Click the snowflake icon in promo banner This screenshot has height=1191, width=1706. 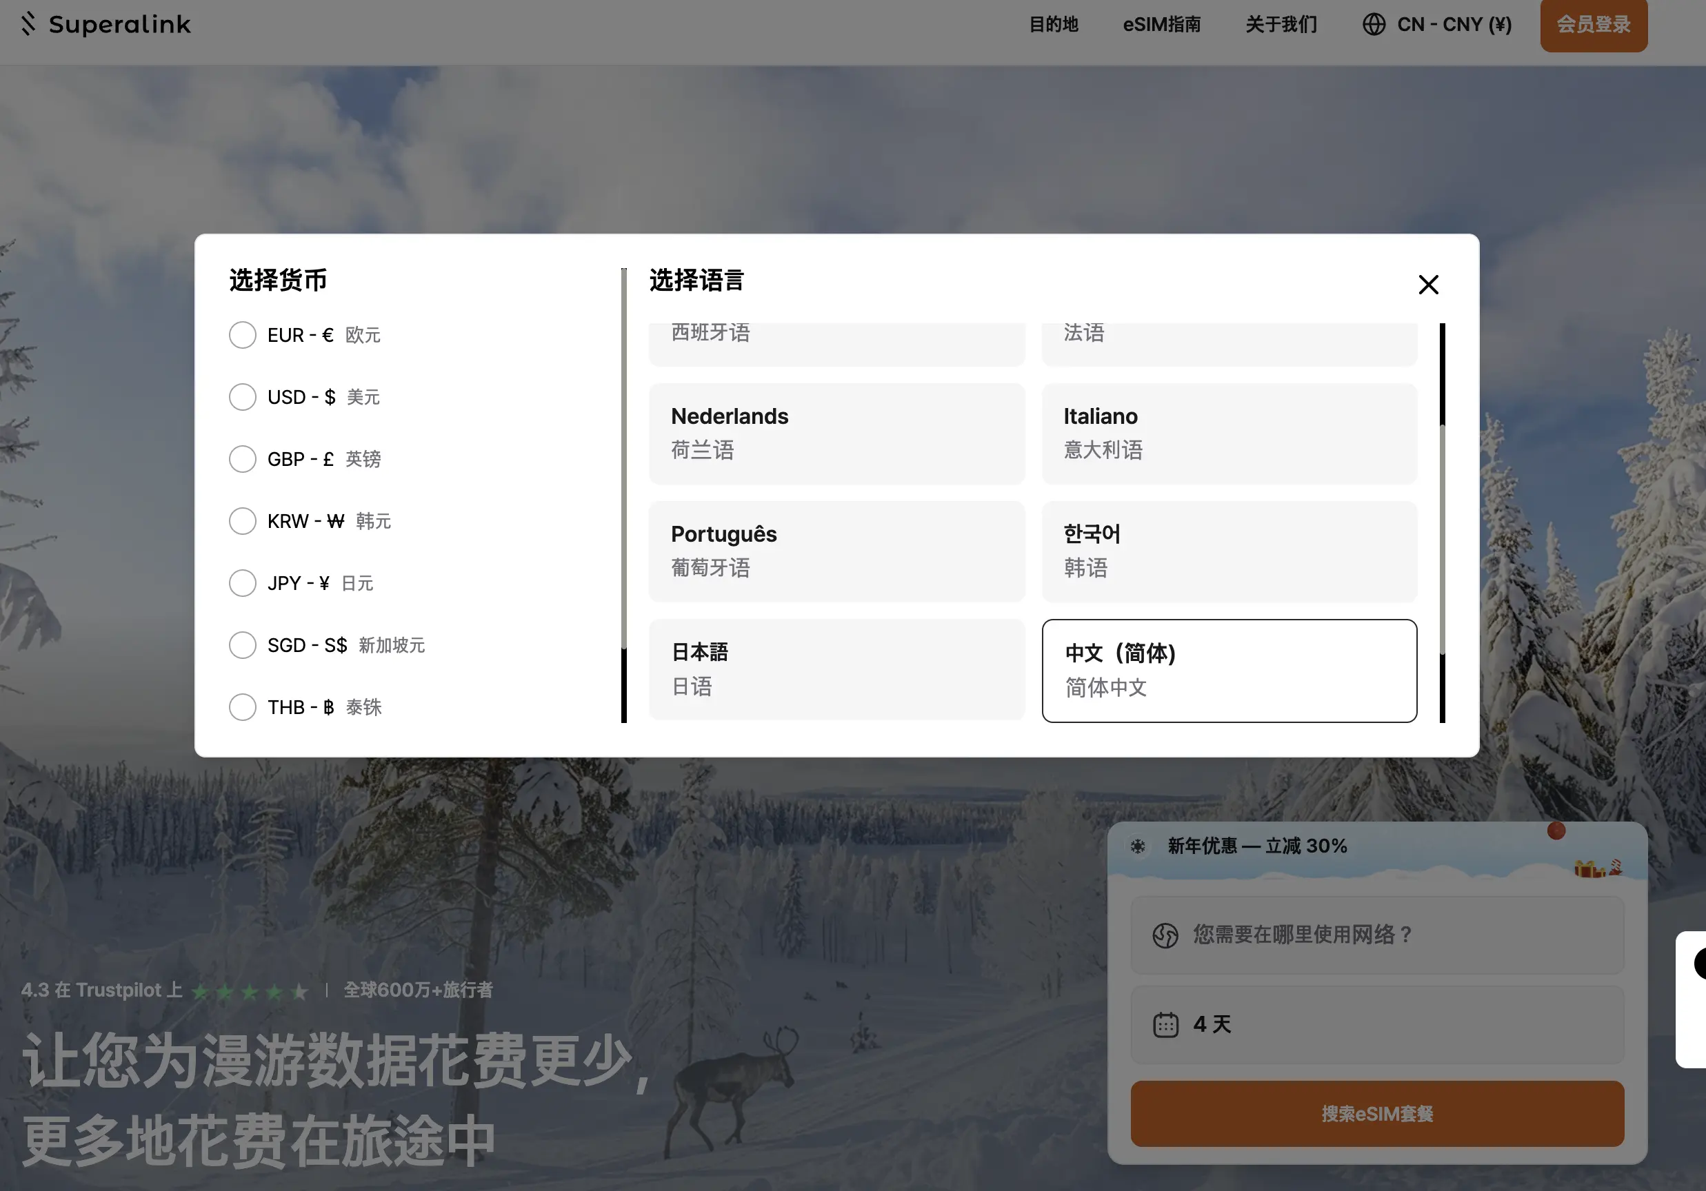coord(1138,846)
